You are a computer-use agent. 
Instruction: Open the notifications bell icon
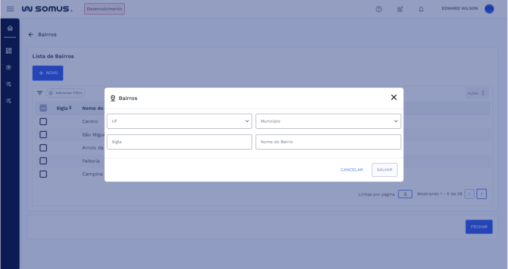[420, 9]
